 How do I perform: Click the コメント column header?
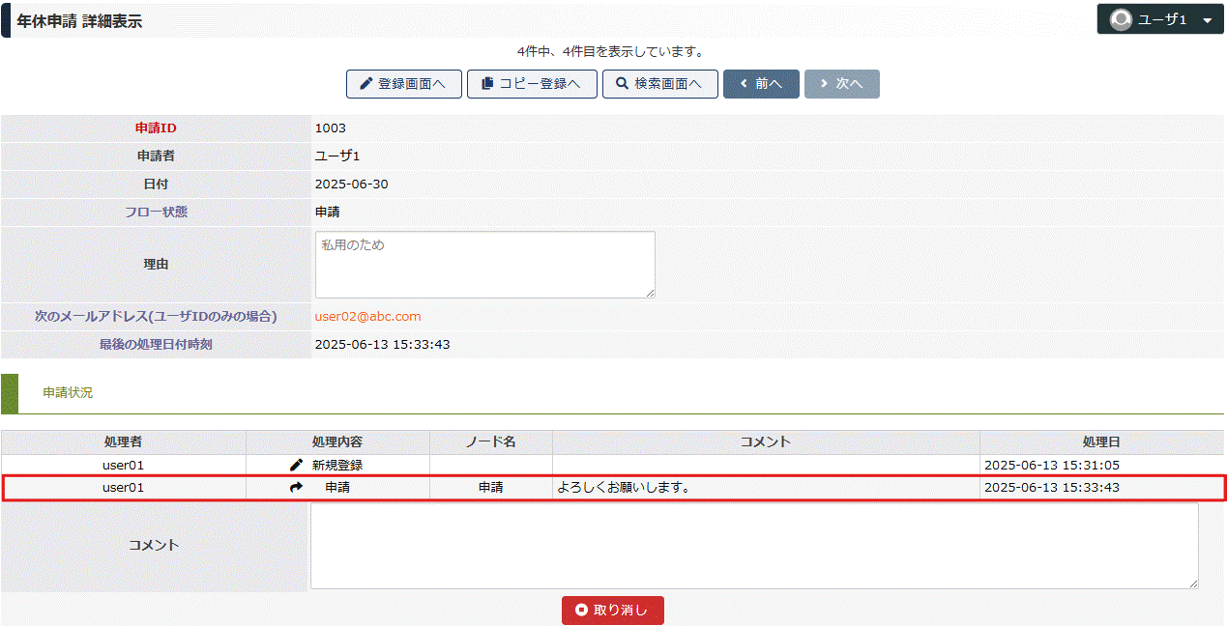tap(766, 441)
